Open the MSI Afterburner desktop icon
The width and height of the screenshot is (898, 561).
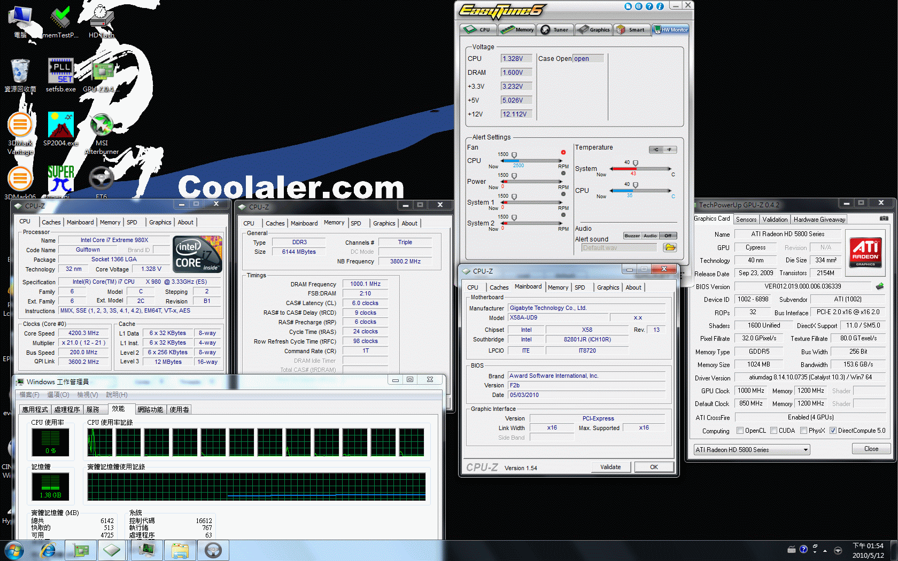click(x=102, y=134)
